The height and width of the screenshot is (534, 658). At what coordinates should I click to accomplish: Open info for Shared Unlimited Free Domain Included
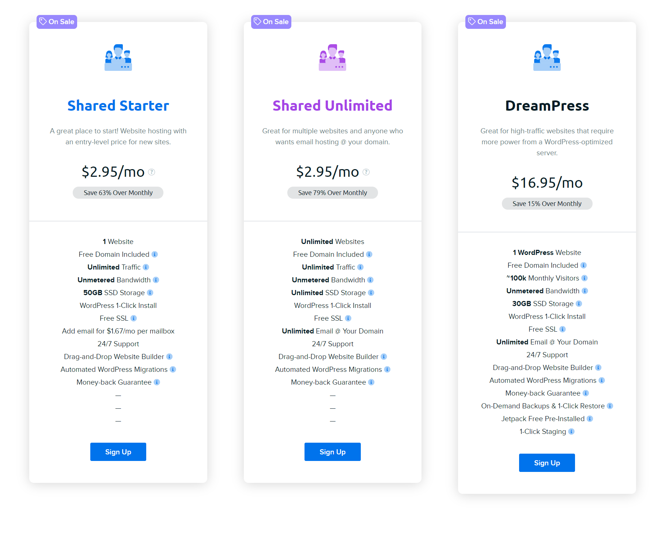(369, 254)
